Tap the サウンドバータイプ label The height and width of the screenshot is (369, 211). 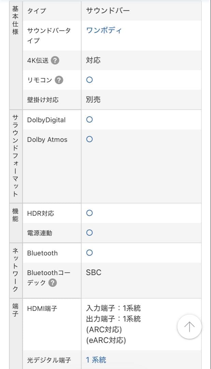(49, 35)
